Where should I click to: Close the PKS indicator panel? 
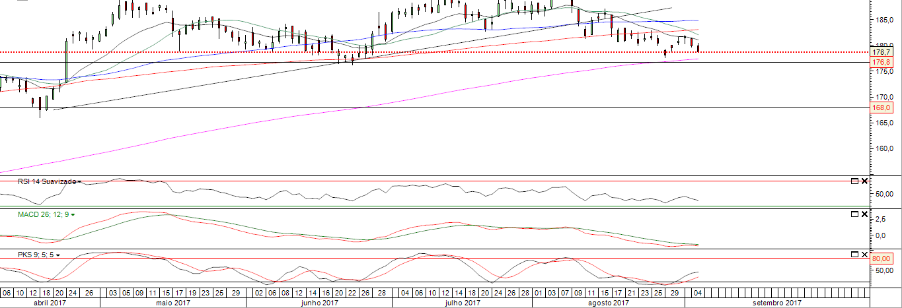coord(864,254)
